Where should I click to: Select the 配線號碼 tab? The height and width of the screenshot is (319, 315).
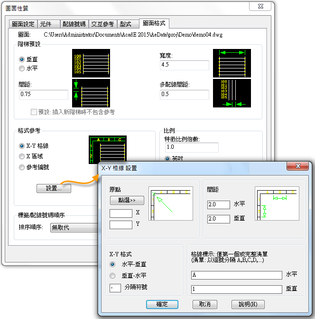click(74, 24)
